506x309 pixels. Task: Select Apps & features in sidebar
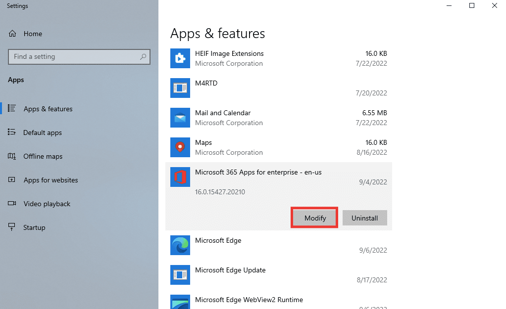(x=48, y=109)
